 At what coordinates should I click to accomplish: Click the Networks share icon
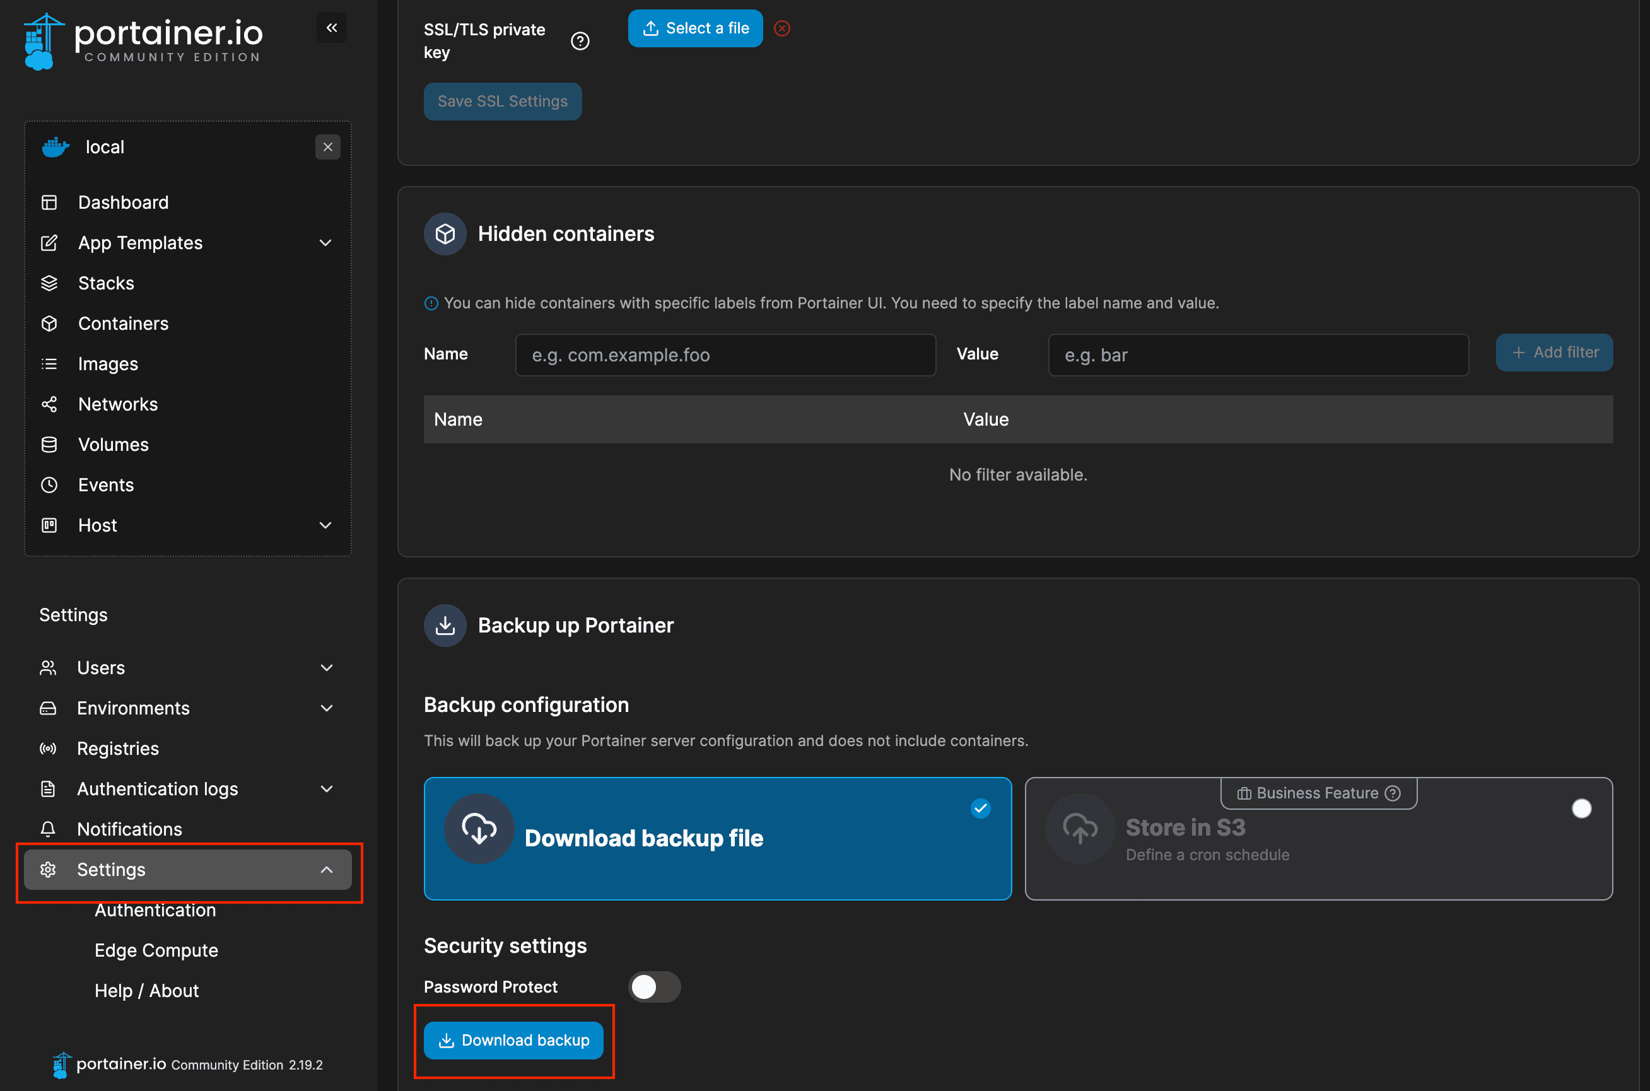(x=49, y=404)
